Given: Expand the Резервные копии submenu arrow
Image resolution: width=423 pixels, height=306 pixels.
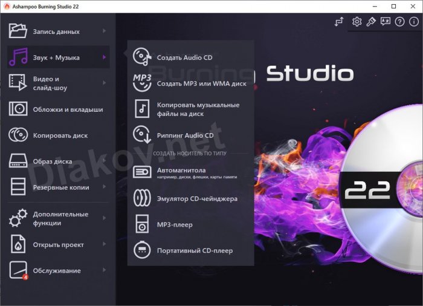Looking at the screenshot, I should pyautogui.click(x=104, y=187).
